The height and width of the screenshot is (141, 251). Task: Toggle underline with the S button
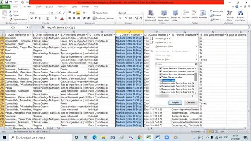point(40,18)
